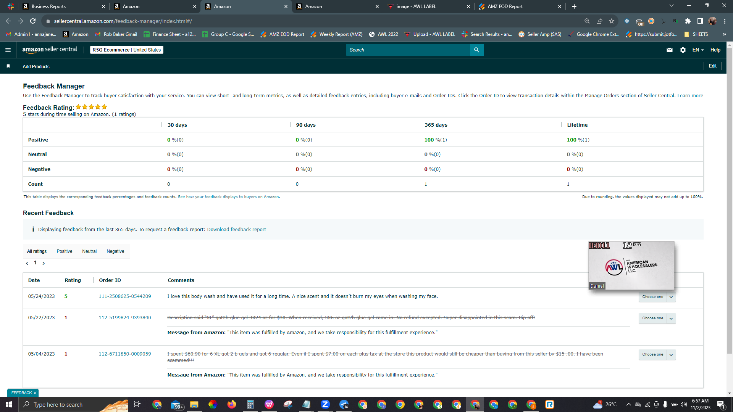Open the Calculator app on the taskbar

pos(250,404)
